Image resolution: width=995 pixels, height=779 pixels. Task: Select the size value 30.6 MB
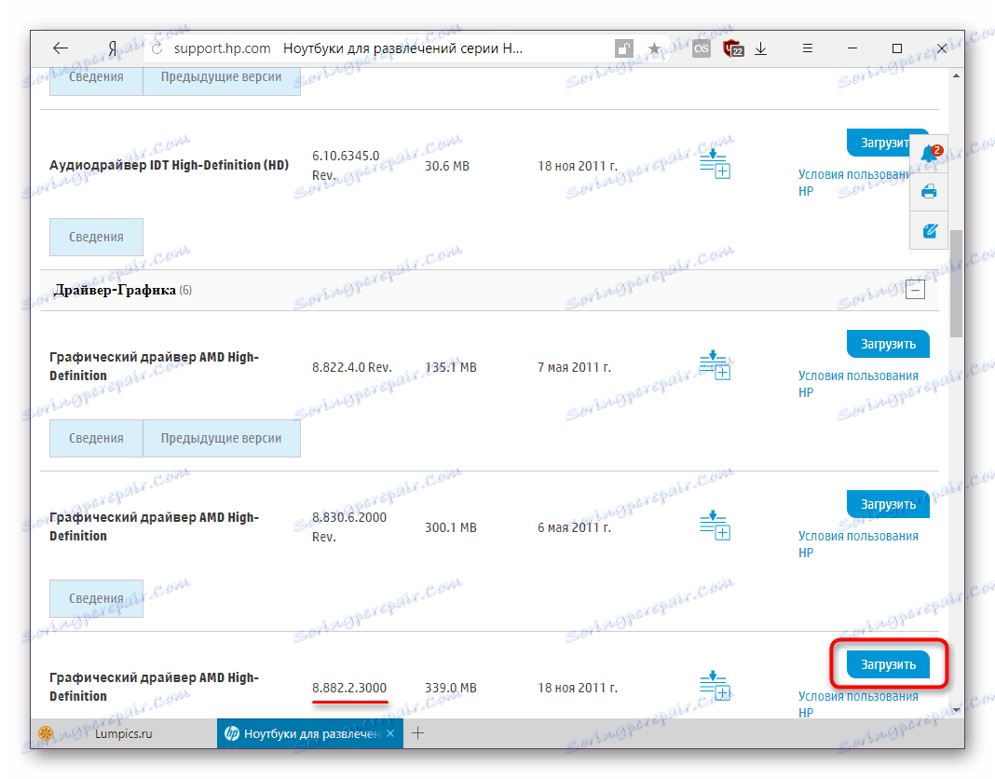point(447,166)
